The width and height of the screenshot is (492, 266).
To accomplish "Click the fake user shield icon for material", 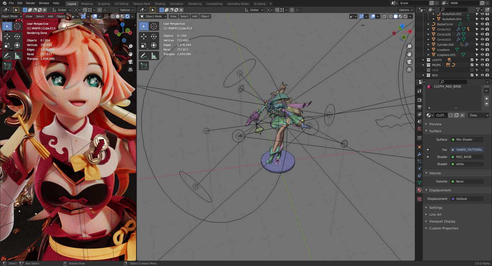I will [450, 115].
